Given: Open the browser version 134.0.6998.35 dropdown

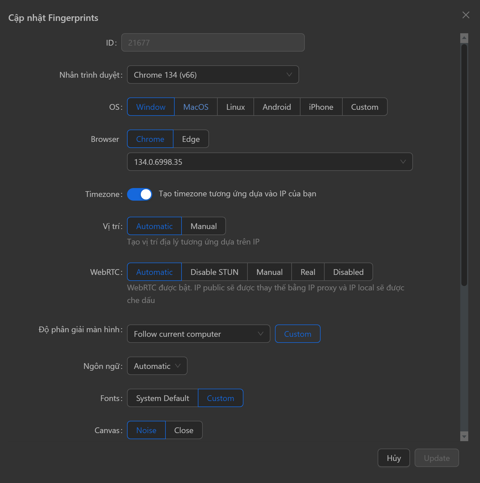Looking at the screenshot, I should click(x=269, y=162).
